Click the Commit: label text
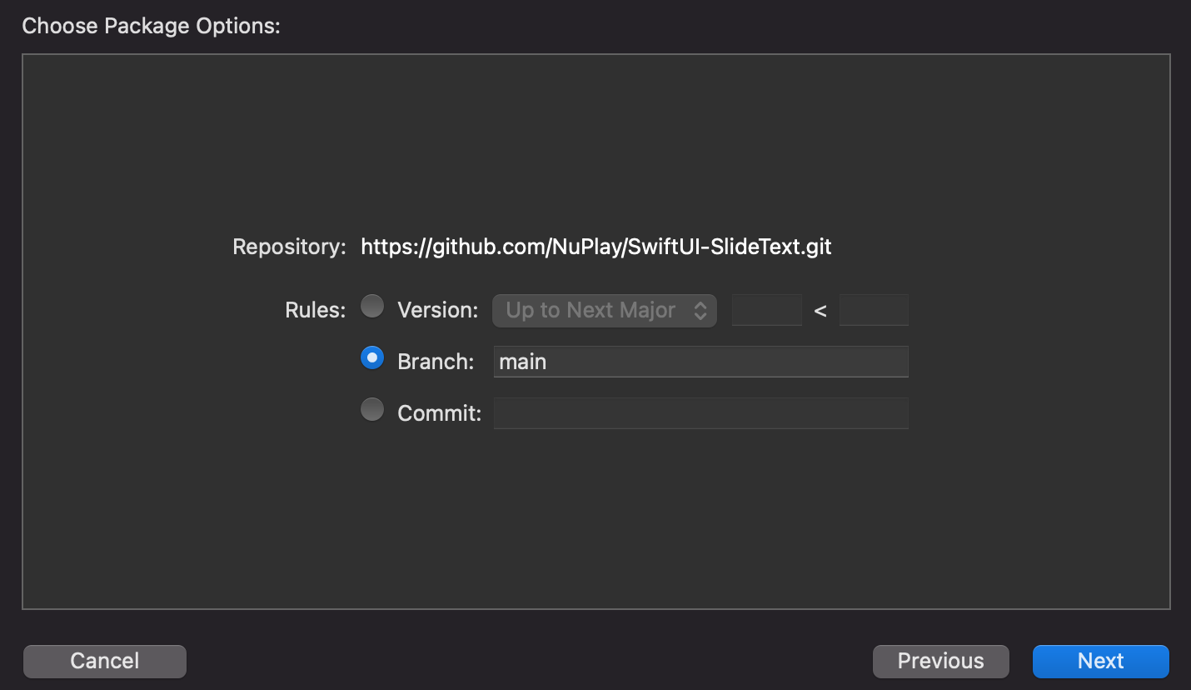 pos(439,413)
